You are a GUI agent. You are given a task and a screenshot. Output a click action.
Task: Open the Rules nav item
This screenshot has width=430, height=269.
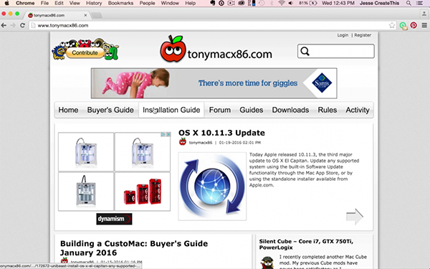coord(328,110)
